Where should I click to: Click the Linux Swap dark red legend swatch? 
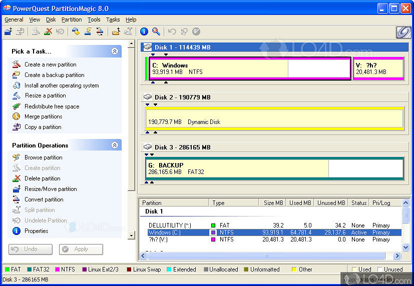129,269
